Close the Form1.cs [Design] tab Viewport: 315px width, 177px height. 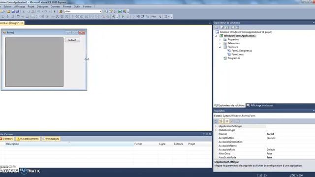coord(22,23)
